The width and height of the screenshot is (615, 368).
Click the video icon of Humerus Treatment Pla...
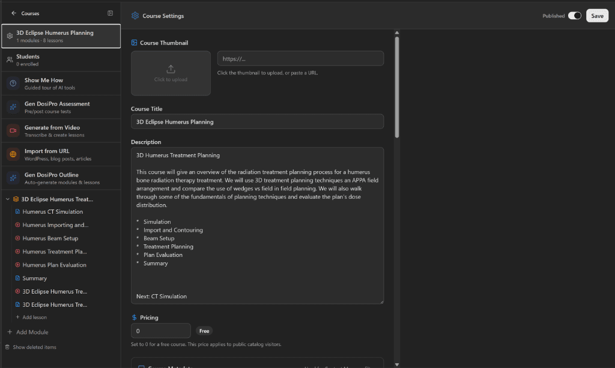(x=17, y=251)
